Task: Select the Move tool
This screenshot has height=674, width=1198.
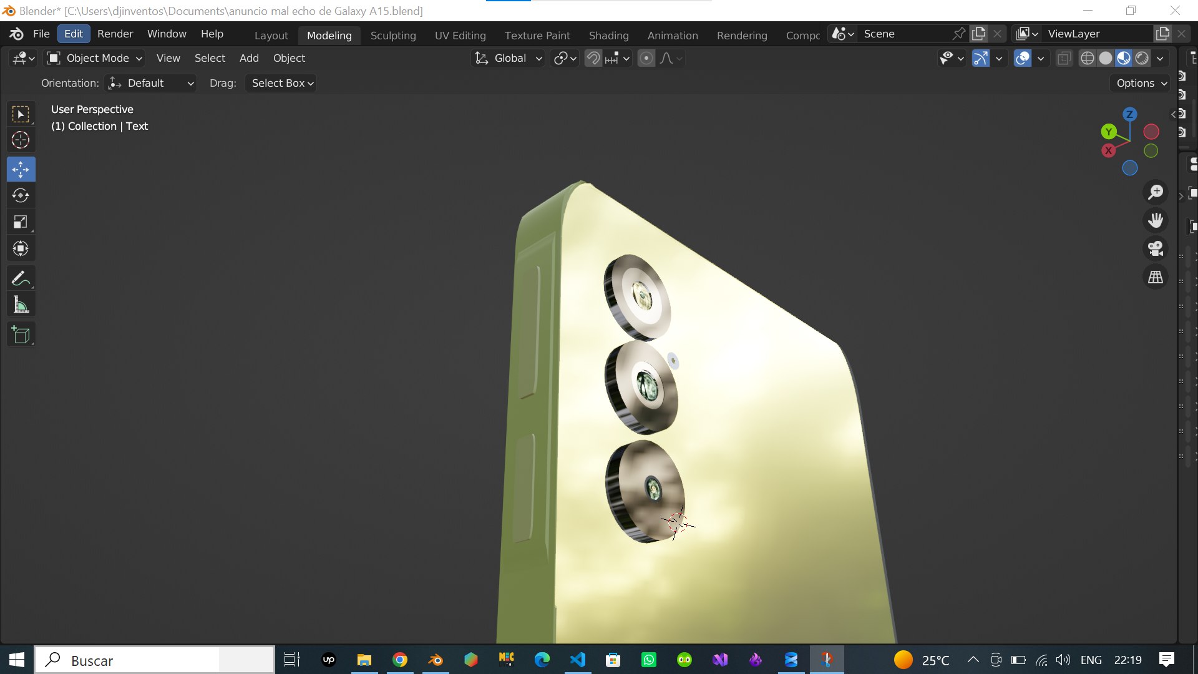Action: point(21,169)
